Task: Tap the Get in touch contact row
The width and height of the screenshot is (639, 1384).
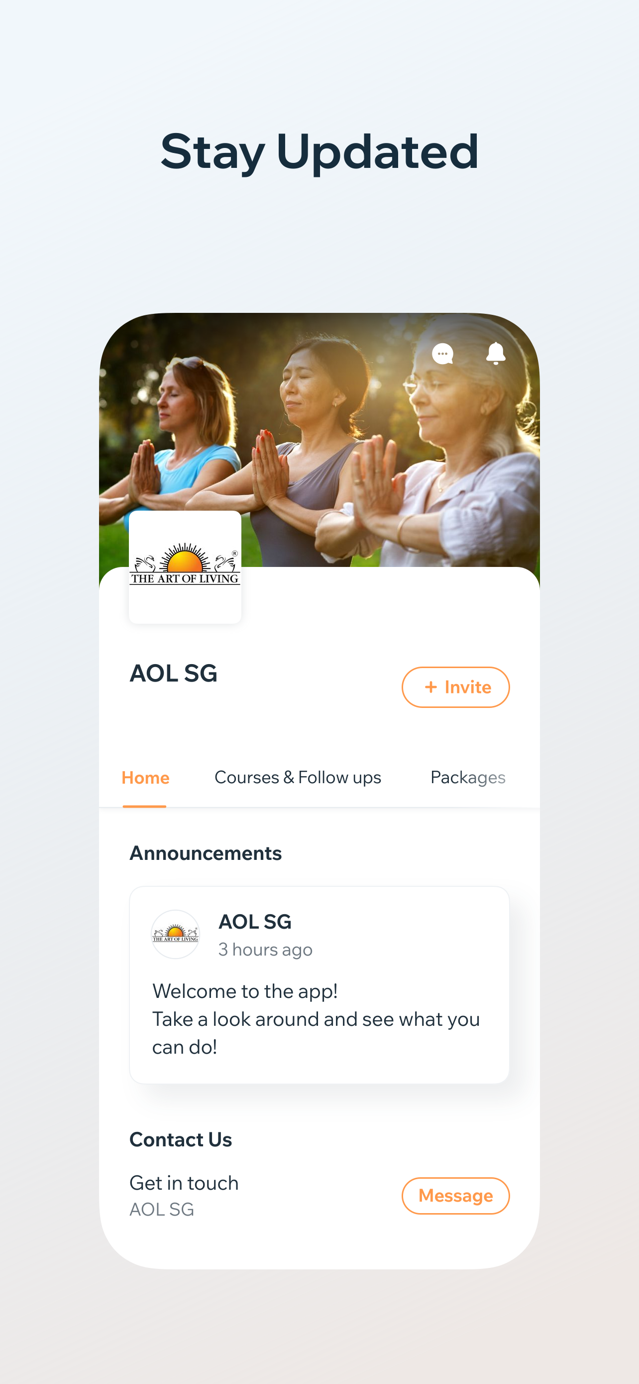Action: point(319,1196)
